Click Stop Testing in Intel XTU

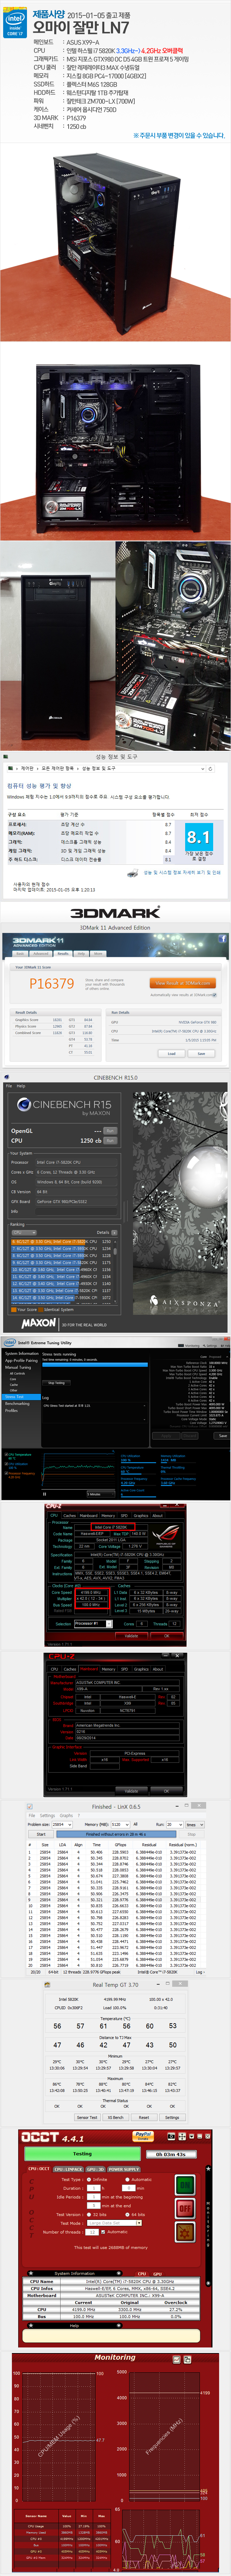57,1383
